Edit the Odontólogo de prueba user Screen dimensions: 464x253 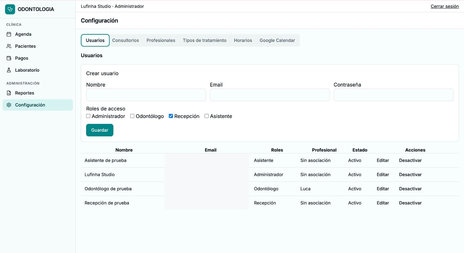coord(383,189)
